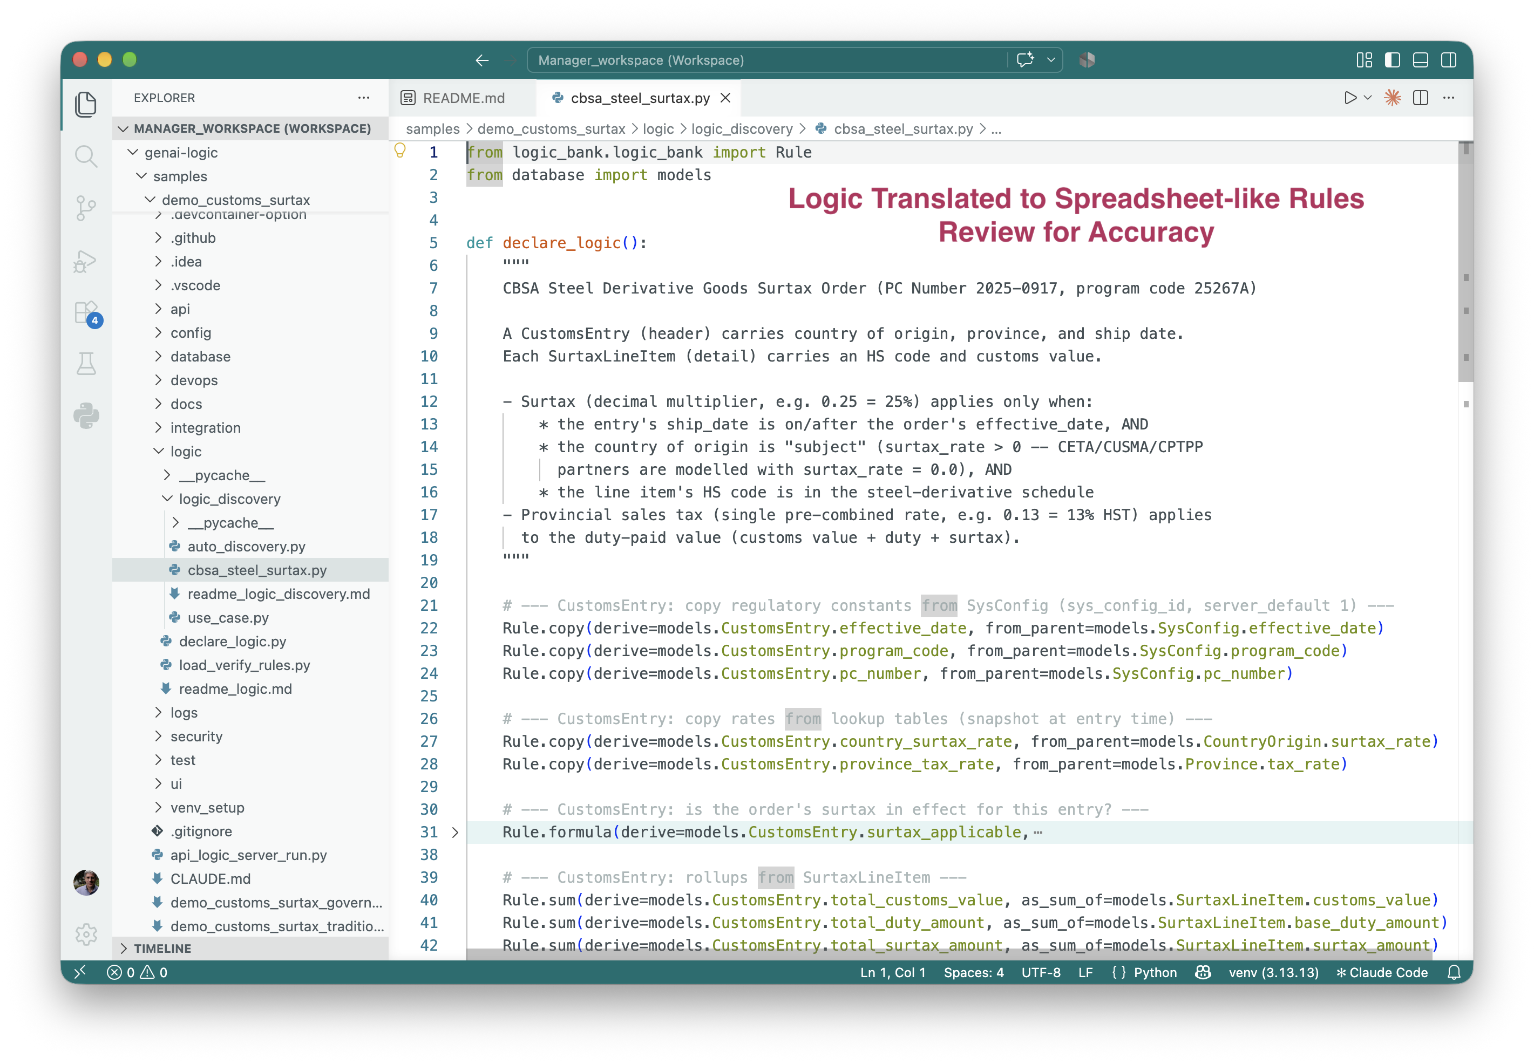Open errors and warnings problems indicator
Viewport: 1534px width, 1064px height.
click(138, 973)
